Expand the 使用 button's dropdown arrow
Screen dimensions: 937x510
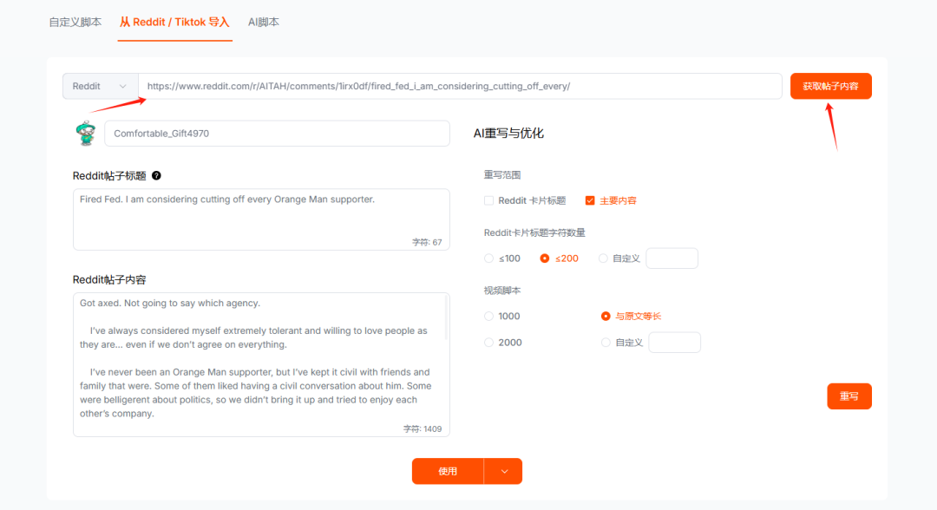503,471
